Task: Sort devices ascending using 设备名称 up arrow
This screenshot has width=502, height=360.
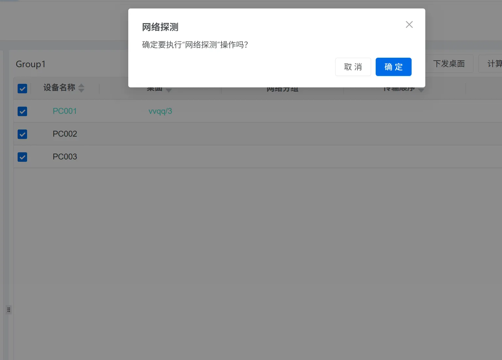Action: point(81,86)
